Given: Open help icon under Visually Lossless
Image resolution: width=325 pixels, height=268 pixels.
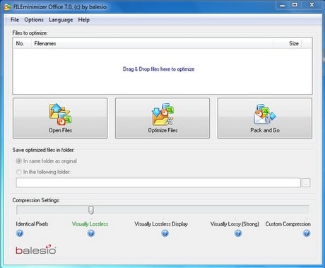Looking at the screenshot, I should tap(91, 233).
